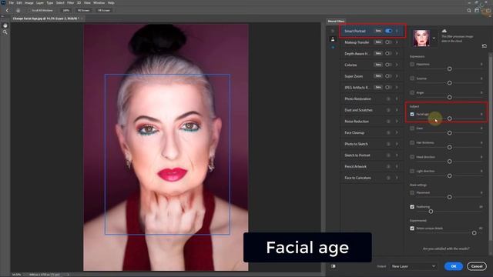Screen dimensions: 493x277
Task: Download the Face Cleanup filter
Action: tap(388, 133)
